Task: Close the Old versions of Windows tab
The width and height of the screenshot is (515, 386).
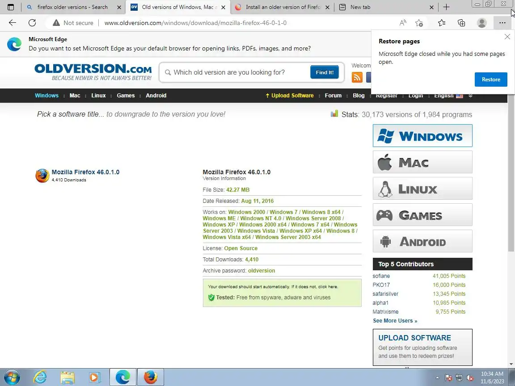Action: (x=224, y=7)
